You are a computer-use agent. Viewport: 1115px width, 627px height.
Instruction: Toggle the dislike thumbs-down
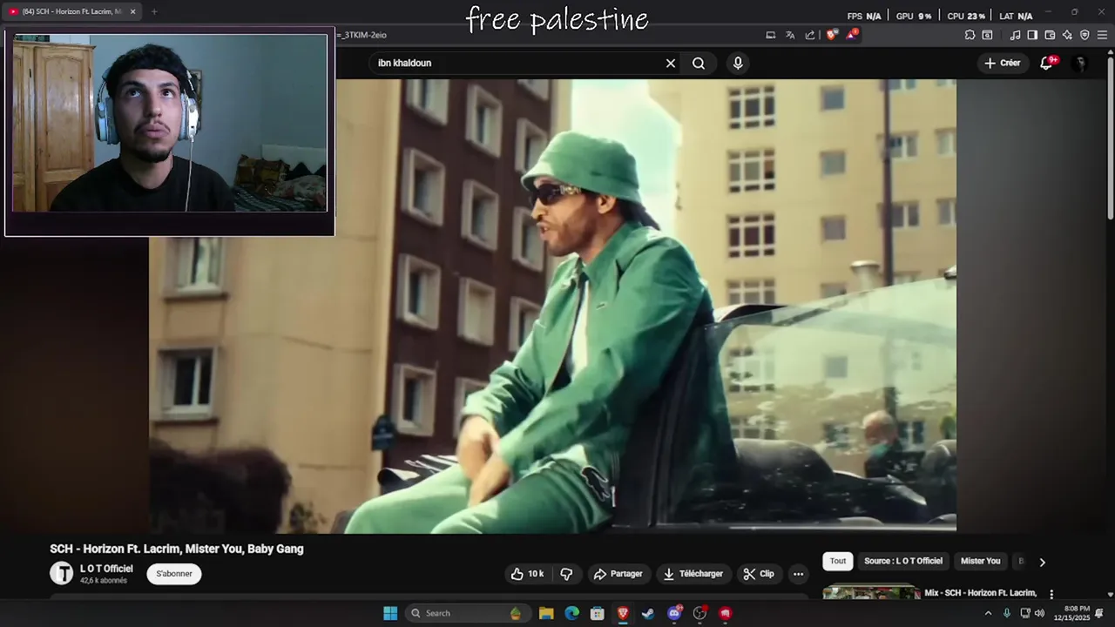point(567,574)
